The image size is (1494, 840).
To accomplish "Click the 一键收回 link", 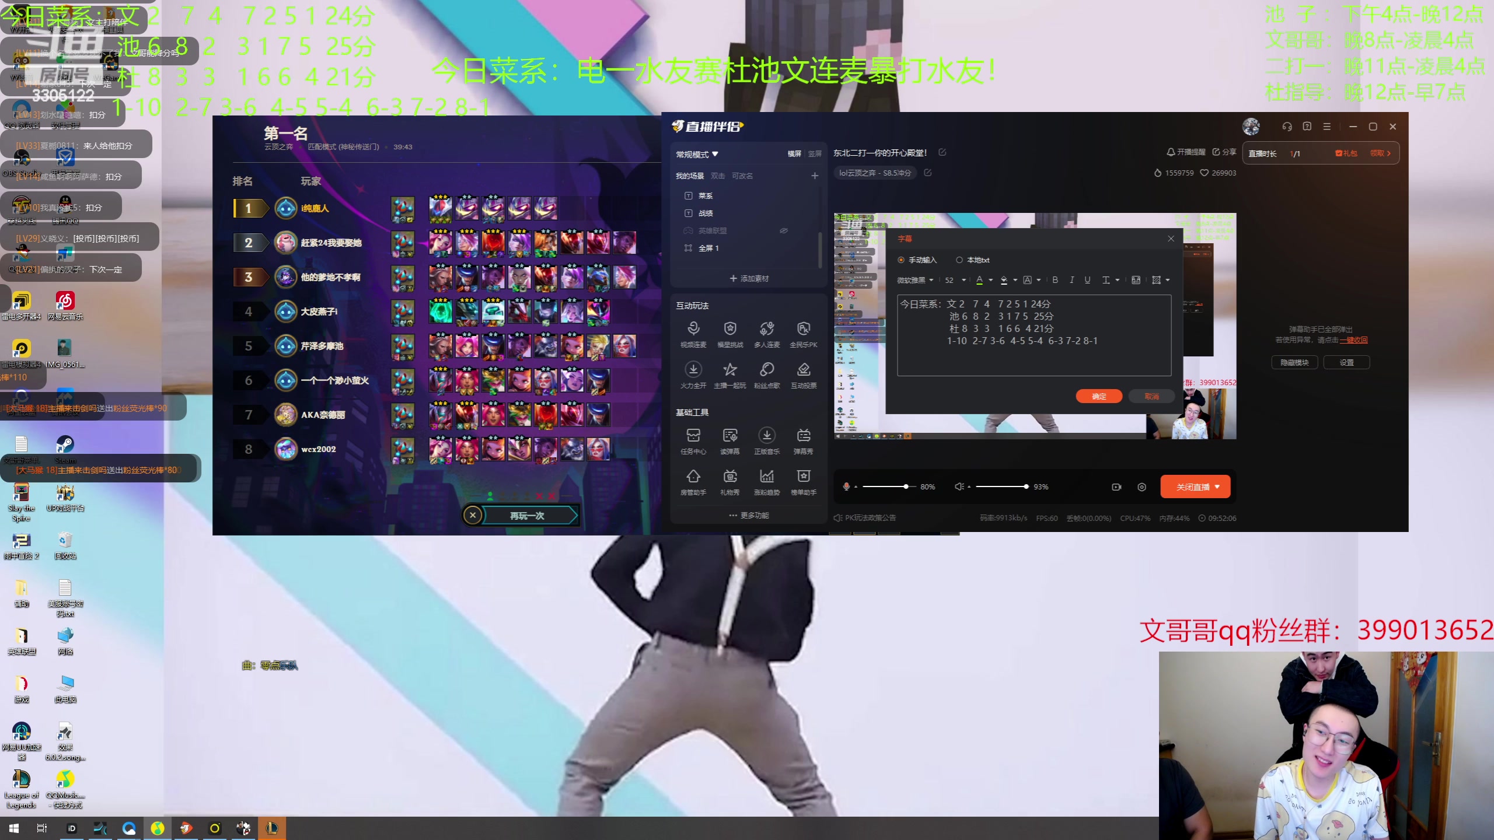I will click(1354, 340).
